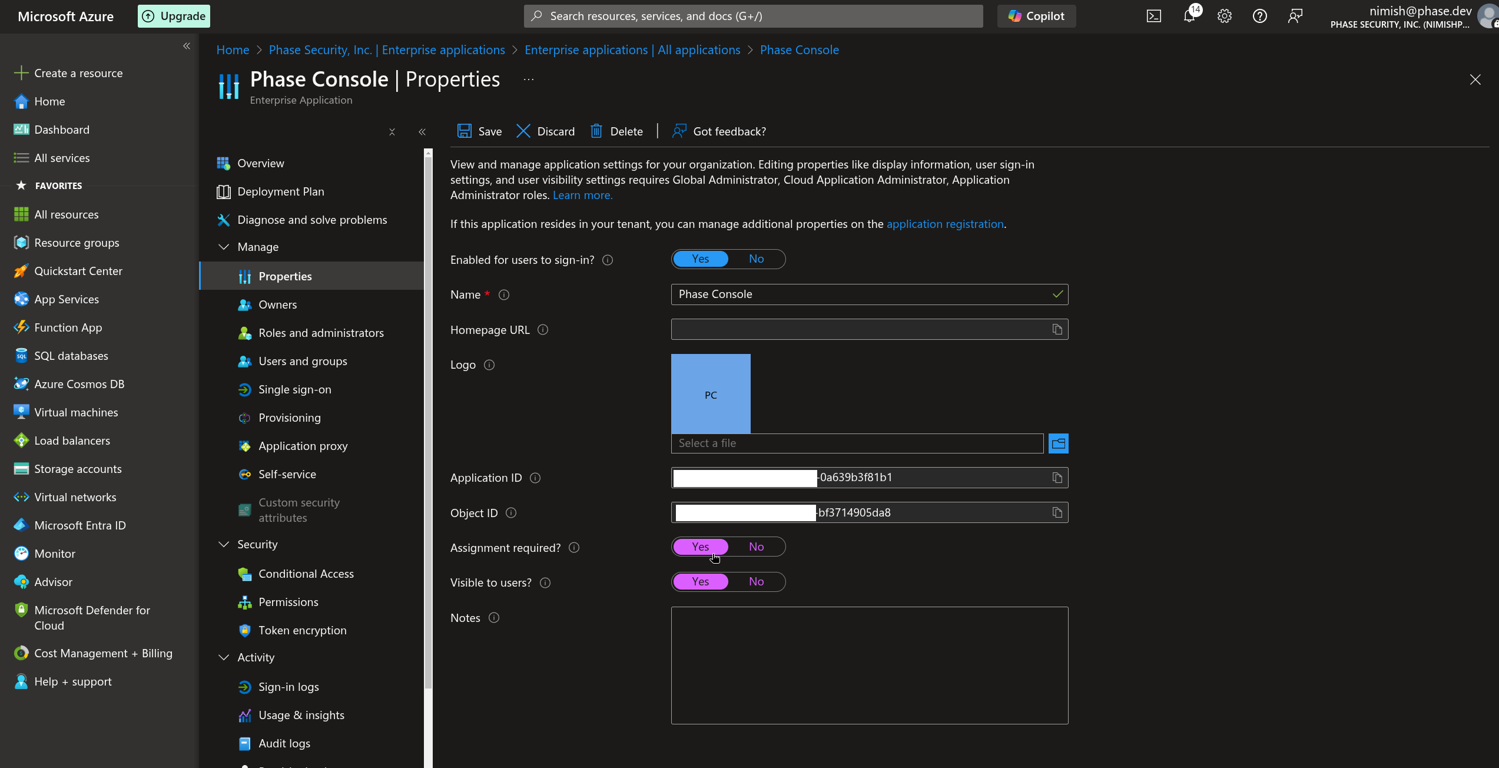Viewport: 1499px width, 768px height.
Task: Show info tooltip for Logo
Action: [x=489, y=365]
